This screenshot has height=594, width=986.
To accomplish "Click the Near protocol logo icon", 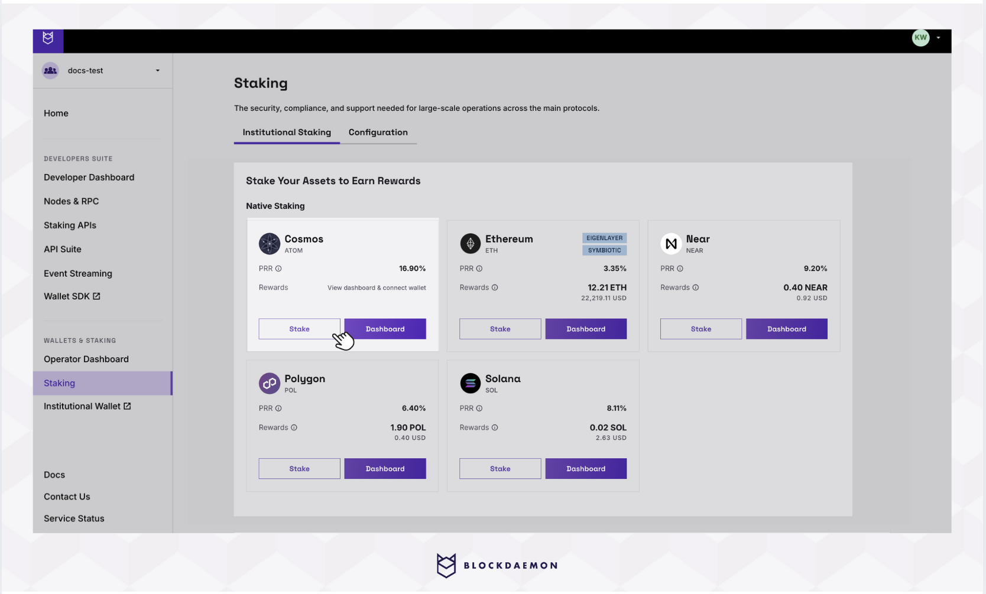I will [x=671, y=244].
